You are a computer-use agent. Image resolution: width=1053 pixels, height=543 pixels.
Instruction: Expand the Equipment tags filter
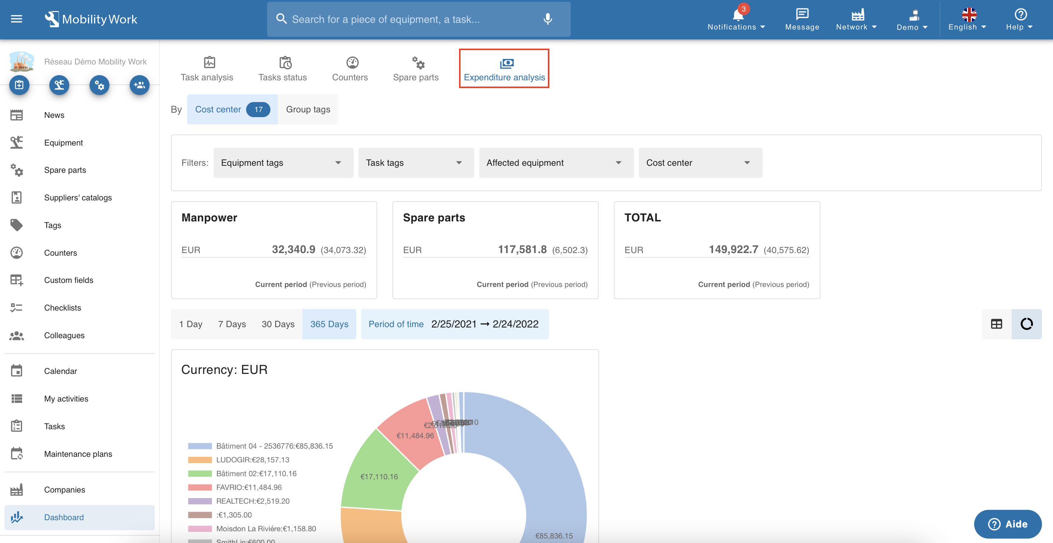tap(283, 162)
